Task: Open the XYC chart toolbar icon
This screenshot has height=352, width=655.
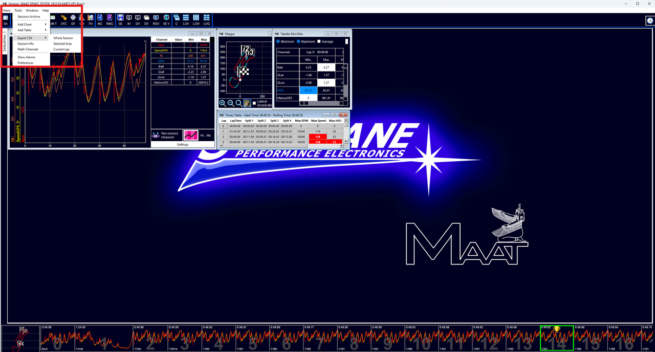Action: click(x=63, y=20)
